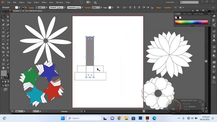Choose the Magic Wand tool
This screenshot has height=122, width=217.
pos(3,20)
